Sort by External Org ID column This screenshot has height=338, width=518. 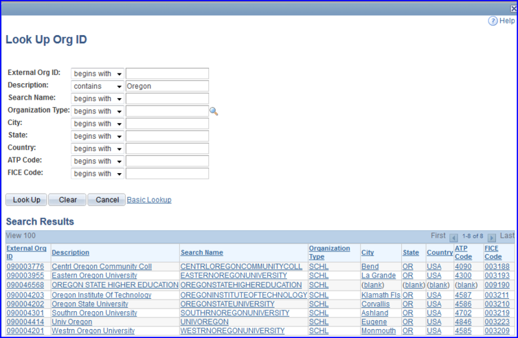[26, 252]
